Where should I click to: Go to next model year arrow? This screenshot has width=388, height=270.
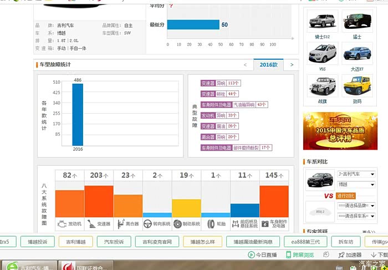click(x=292, y=65)
